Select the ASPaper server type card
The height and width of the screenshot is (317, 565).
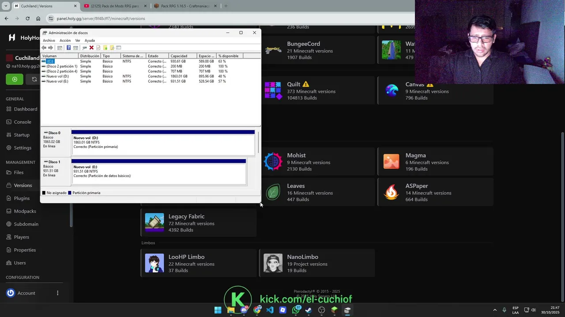pyautogui.click(x=435, y=192)
